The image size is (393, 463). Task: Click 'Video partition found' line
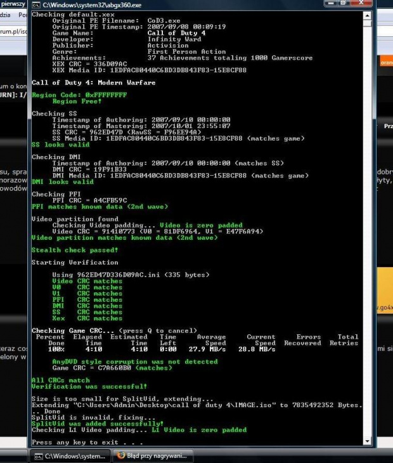point(75,219)
